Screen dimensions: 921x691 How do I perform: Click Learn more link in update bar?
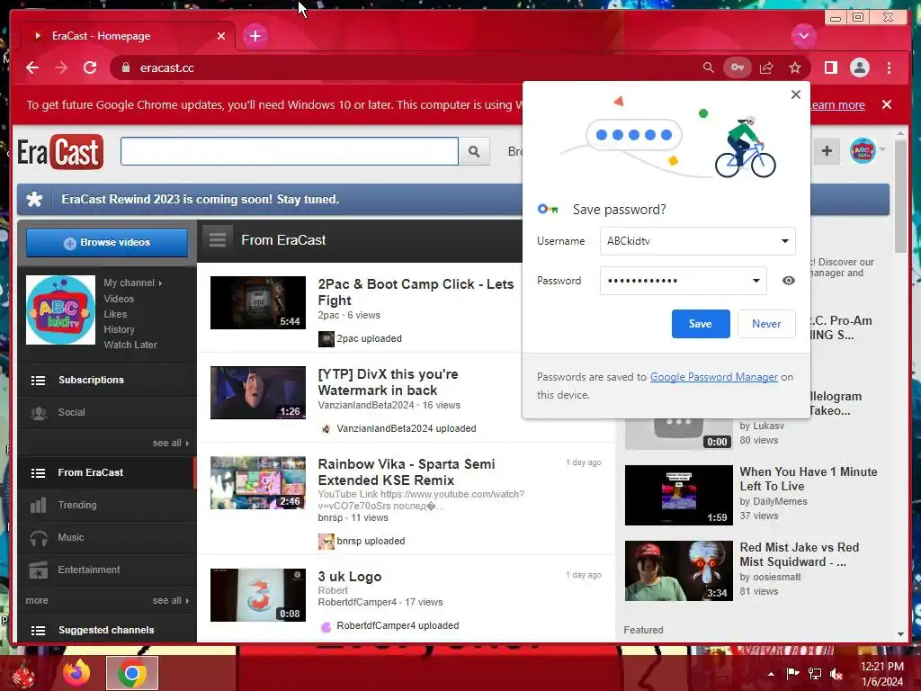[837, 104]
